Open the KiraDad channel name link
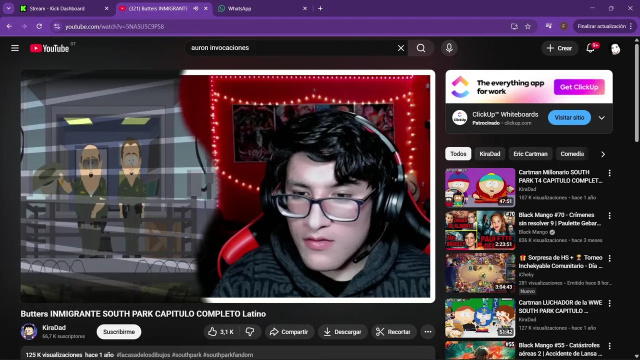640x360 pixels. [x=54, y=328]
